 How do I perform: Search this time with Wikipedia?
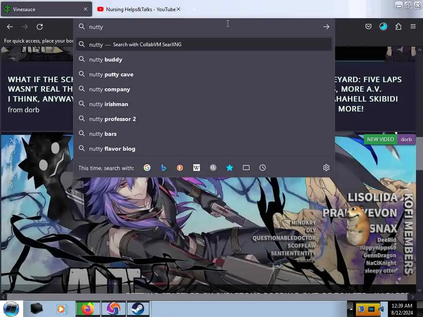(x=197, y=168)
